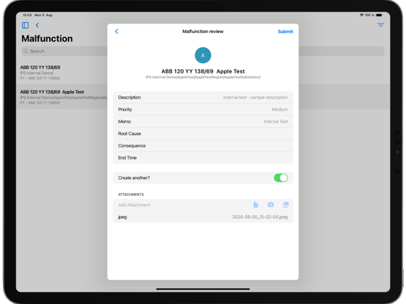Image resolution: width=406 pixels, height=304 pixels.
Task: Check the battery icon in status bar
Action: 379,15
